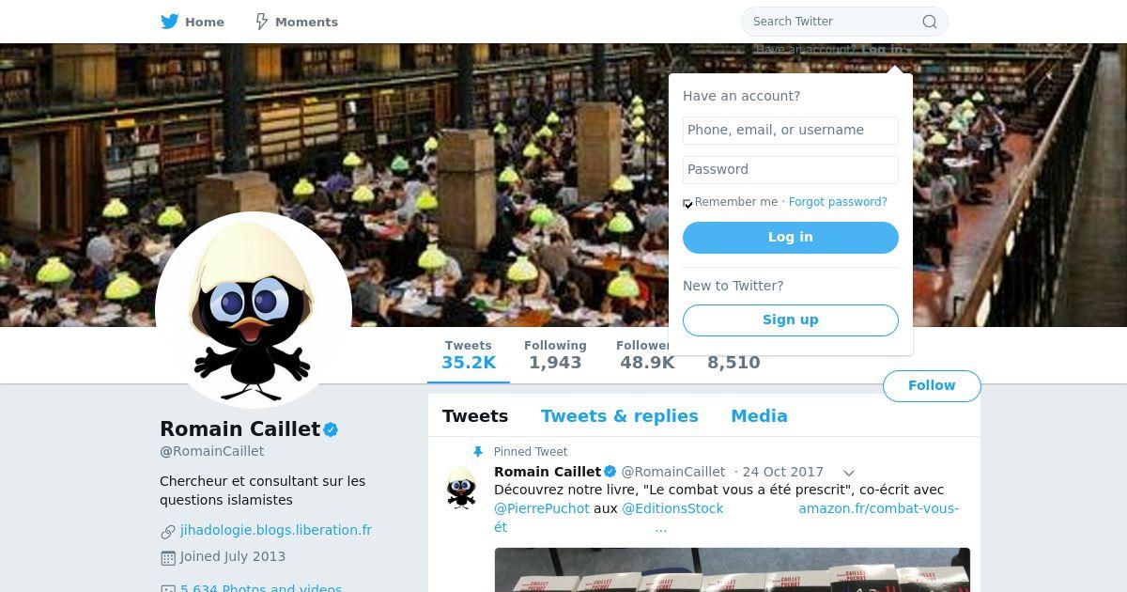Collapse the Log in dropdown caret
1127x592 pixels.
pos(909,51)
